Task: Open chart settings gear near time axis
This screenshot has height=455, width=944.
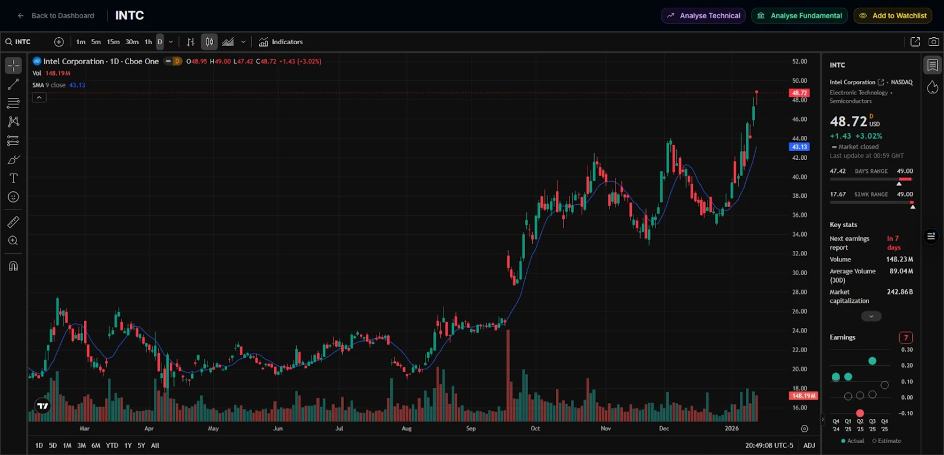Action: click(804, 428)
